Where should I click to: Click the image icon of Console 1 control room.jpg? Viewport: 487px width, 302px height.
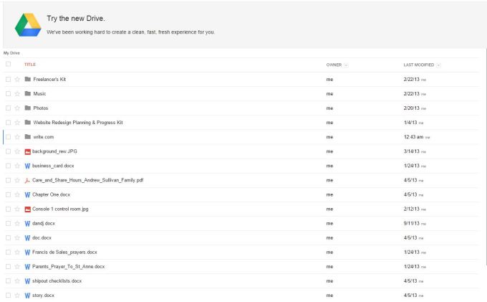[28, 209]
